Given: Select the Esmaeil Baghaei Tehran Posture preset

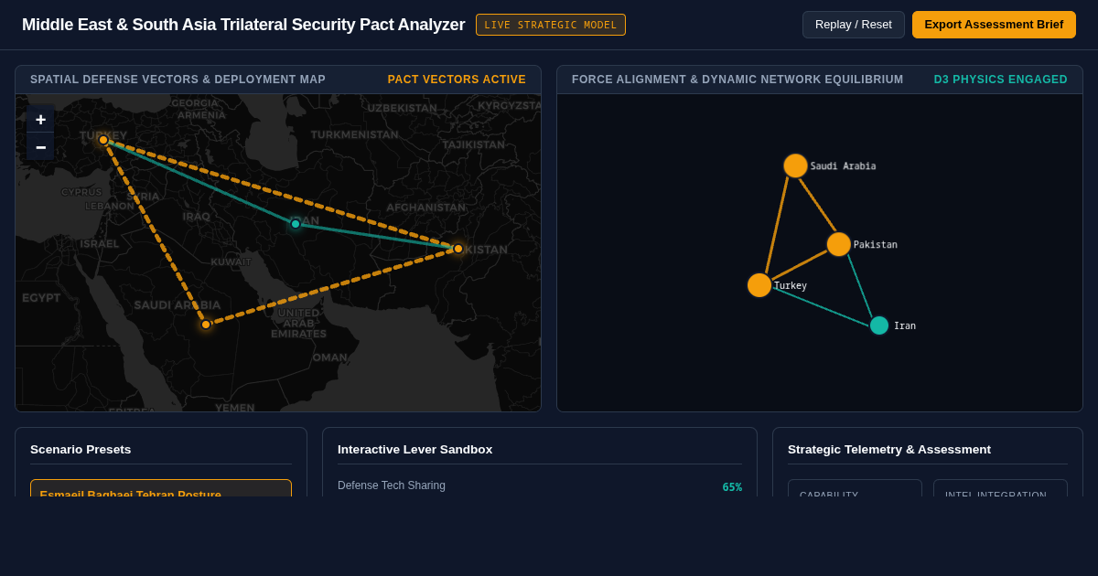Looking at the screenshot, I should click(x=161, y=488).
